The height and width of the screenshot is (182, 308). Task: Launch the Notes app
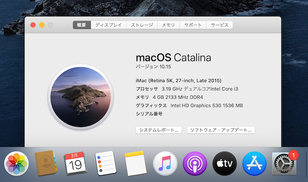[135, 163]
